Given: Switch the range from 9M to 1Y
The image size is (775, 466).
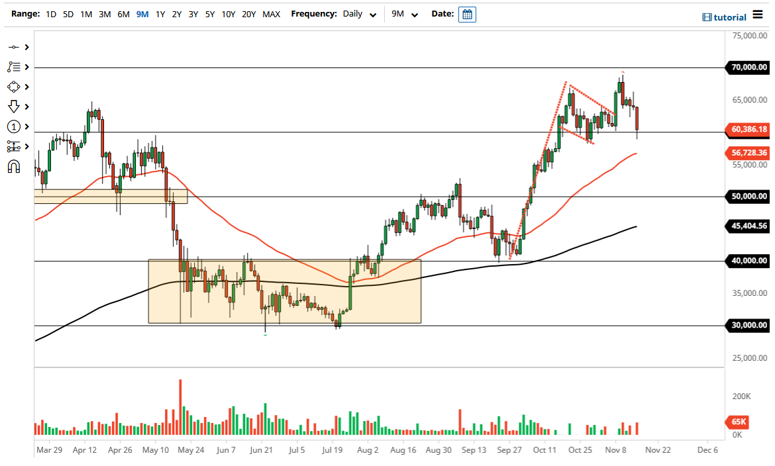Looking at the screenshot, I should point(160,14).
